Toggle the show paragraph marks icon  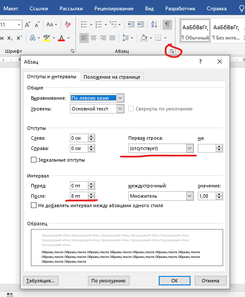coord(167,24)
